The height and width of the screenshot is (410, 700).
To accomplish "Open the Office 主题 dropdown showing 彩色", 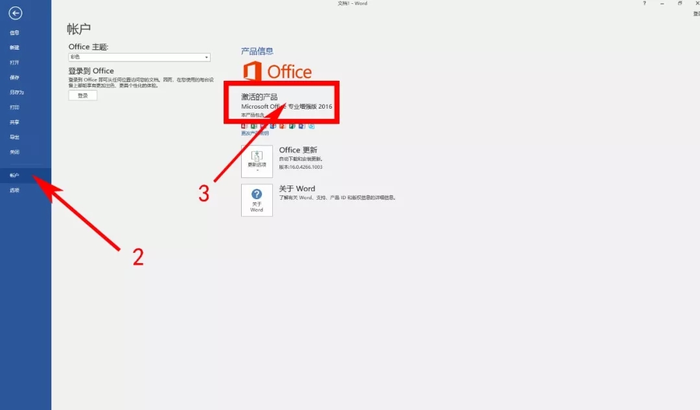I will tap(139, 57).
